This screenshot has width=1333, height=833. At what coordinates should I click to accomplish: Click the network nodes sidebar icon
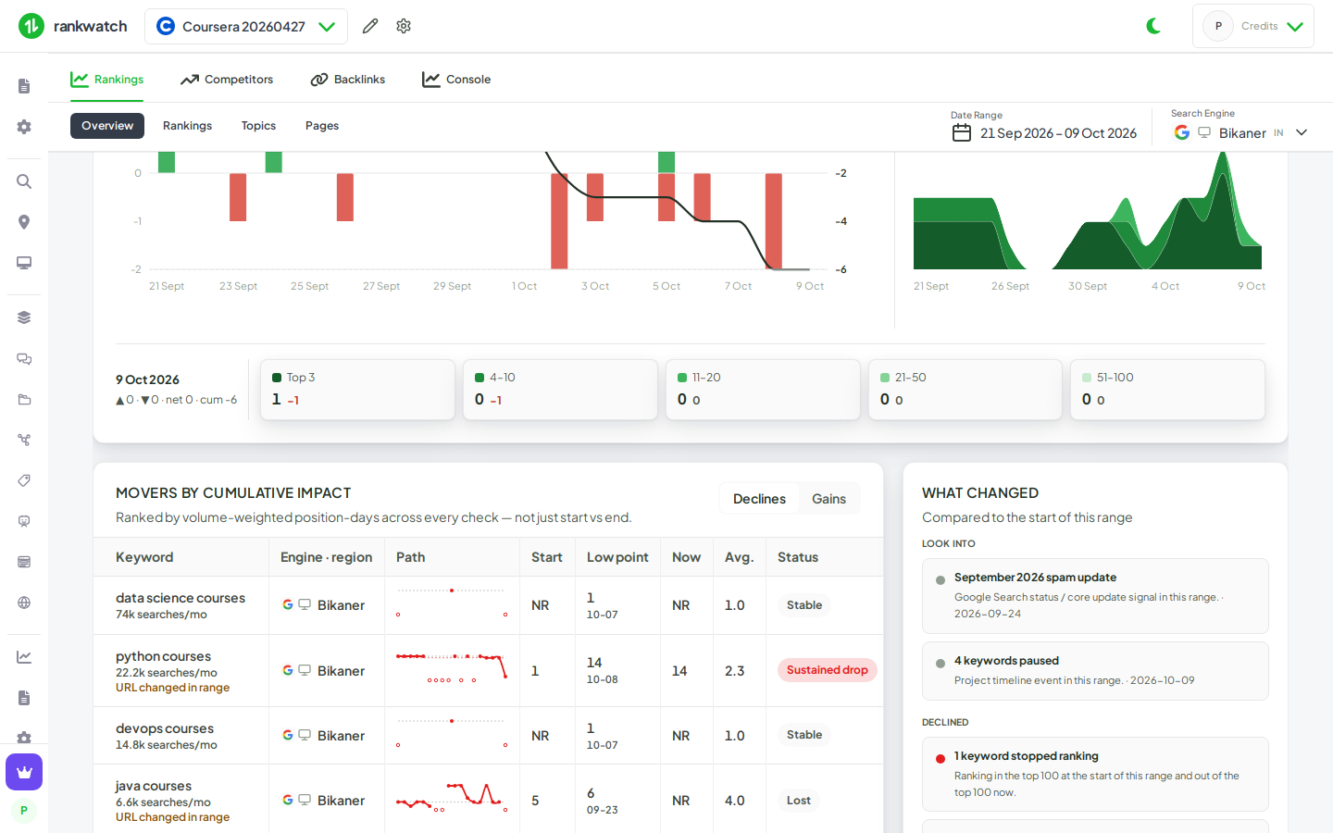tap(24, 440)
